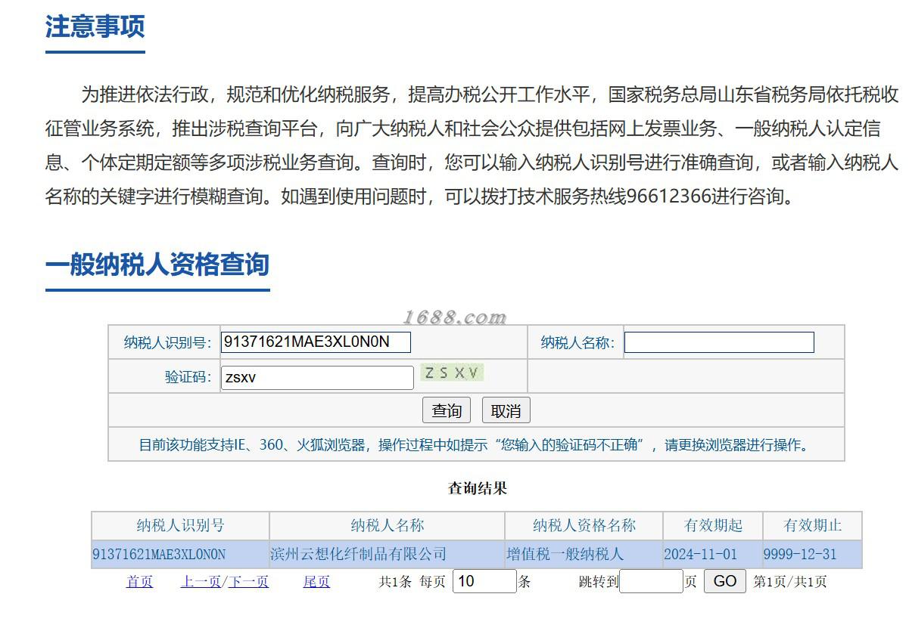The height and width of the screenshot is (631, 909).
Task: Click the 纳税人名称 input field
Action: coord(719,342)
